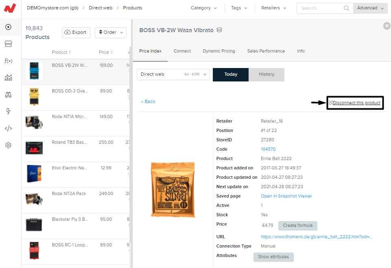Open the f(x) formula icon in the sidebar
The width and height of the screenshot is (391, 268).
point(8,61)
